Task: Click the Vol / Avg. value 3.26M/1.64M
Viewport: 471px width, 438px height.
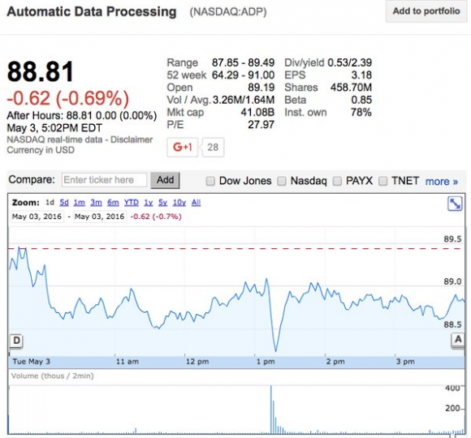Action: pos(244,100)
